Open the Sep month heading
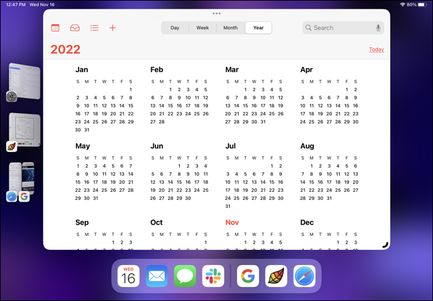This screenshot has height=301, width=433. point(82,222)
